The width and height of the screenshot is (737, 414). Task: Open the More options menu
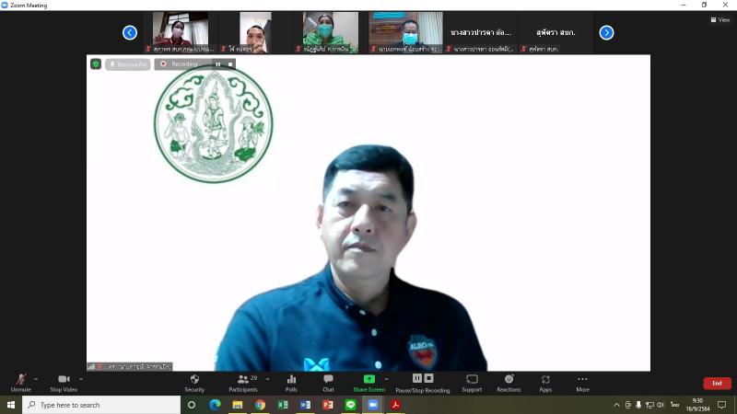tap(582, 383)
